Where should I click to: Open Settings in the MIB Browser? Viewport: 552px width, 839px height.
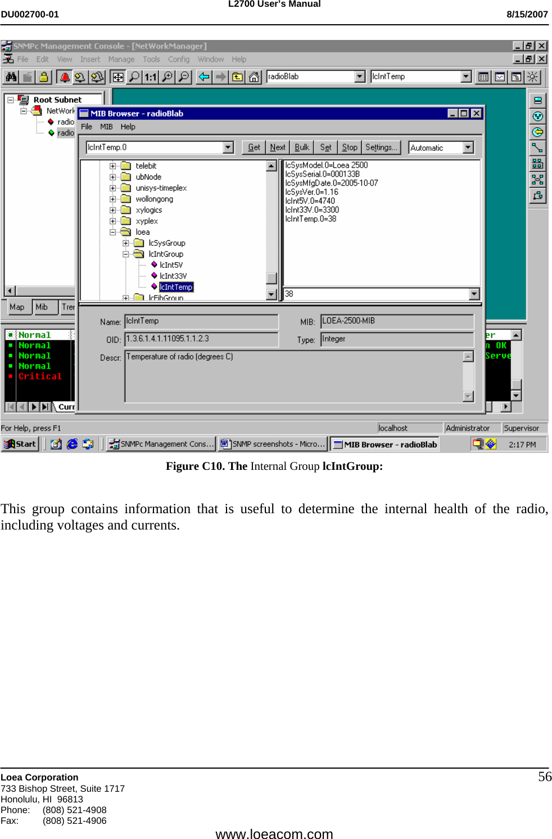coord(381,147)
